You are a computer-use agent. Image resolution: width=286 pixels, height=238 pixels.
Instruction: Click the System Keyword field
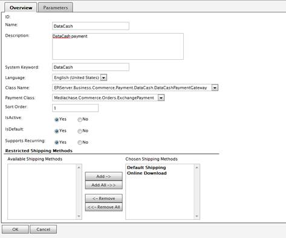(x=91, y=67)
